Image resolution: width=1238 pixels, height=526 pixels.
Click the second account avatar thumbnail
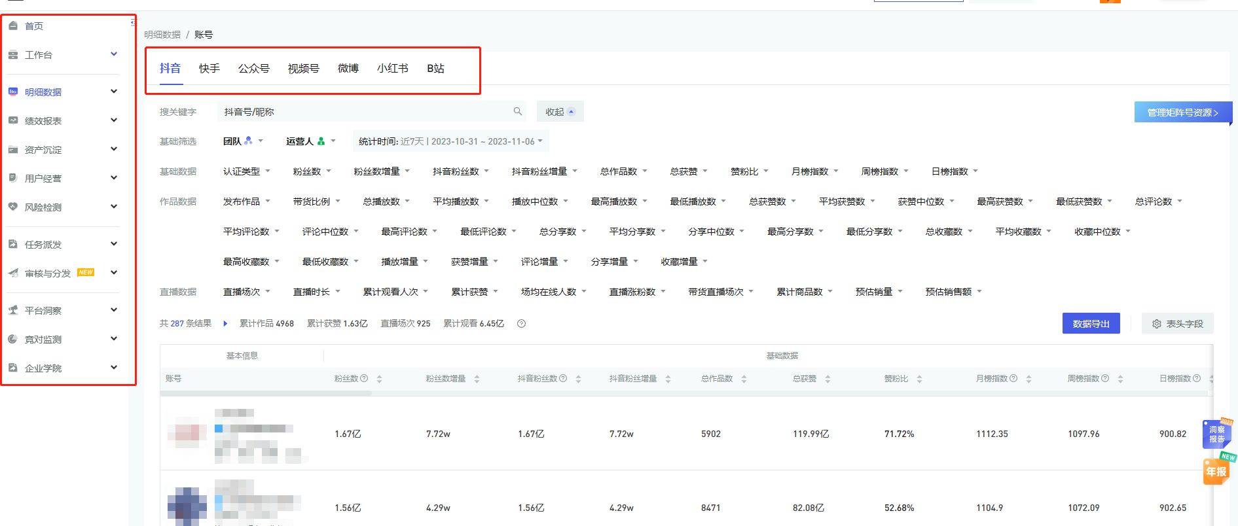[x=187, y=506]
